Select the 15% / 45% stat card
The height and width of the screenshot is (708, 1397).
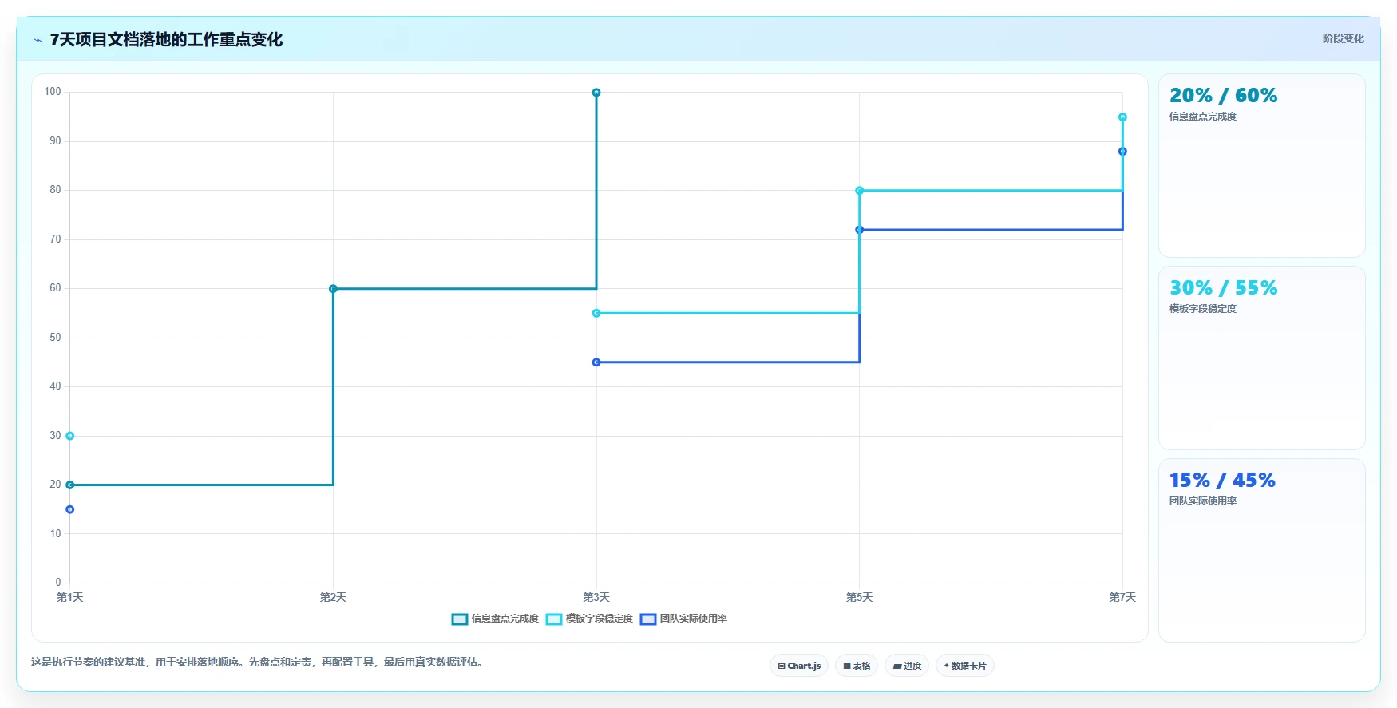coord(1262,551)
